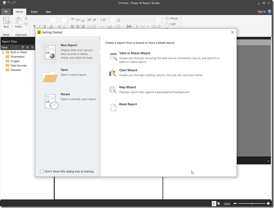Image resolution: width=274 pixels, height=208 pixels.
Task: Click the increase decimal places icon
Action: 153,26
